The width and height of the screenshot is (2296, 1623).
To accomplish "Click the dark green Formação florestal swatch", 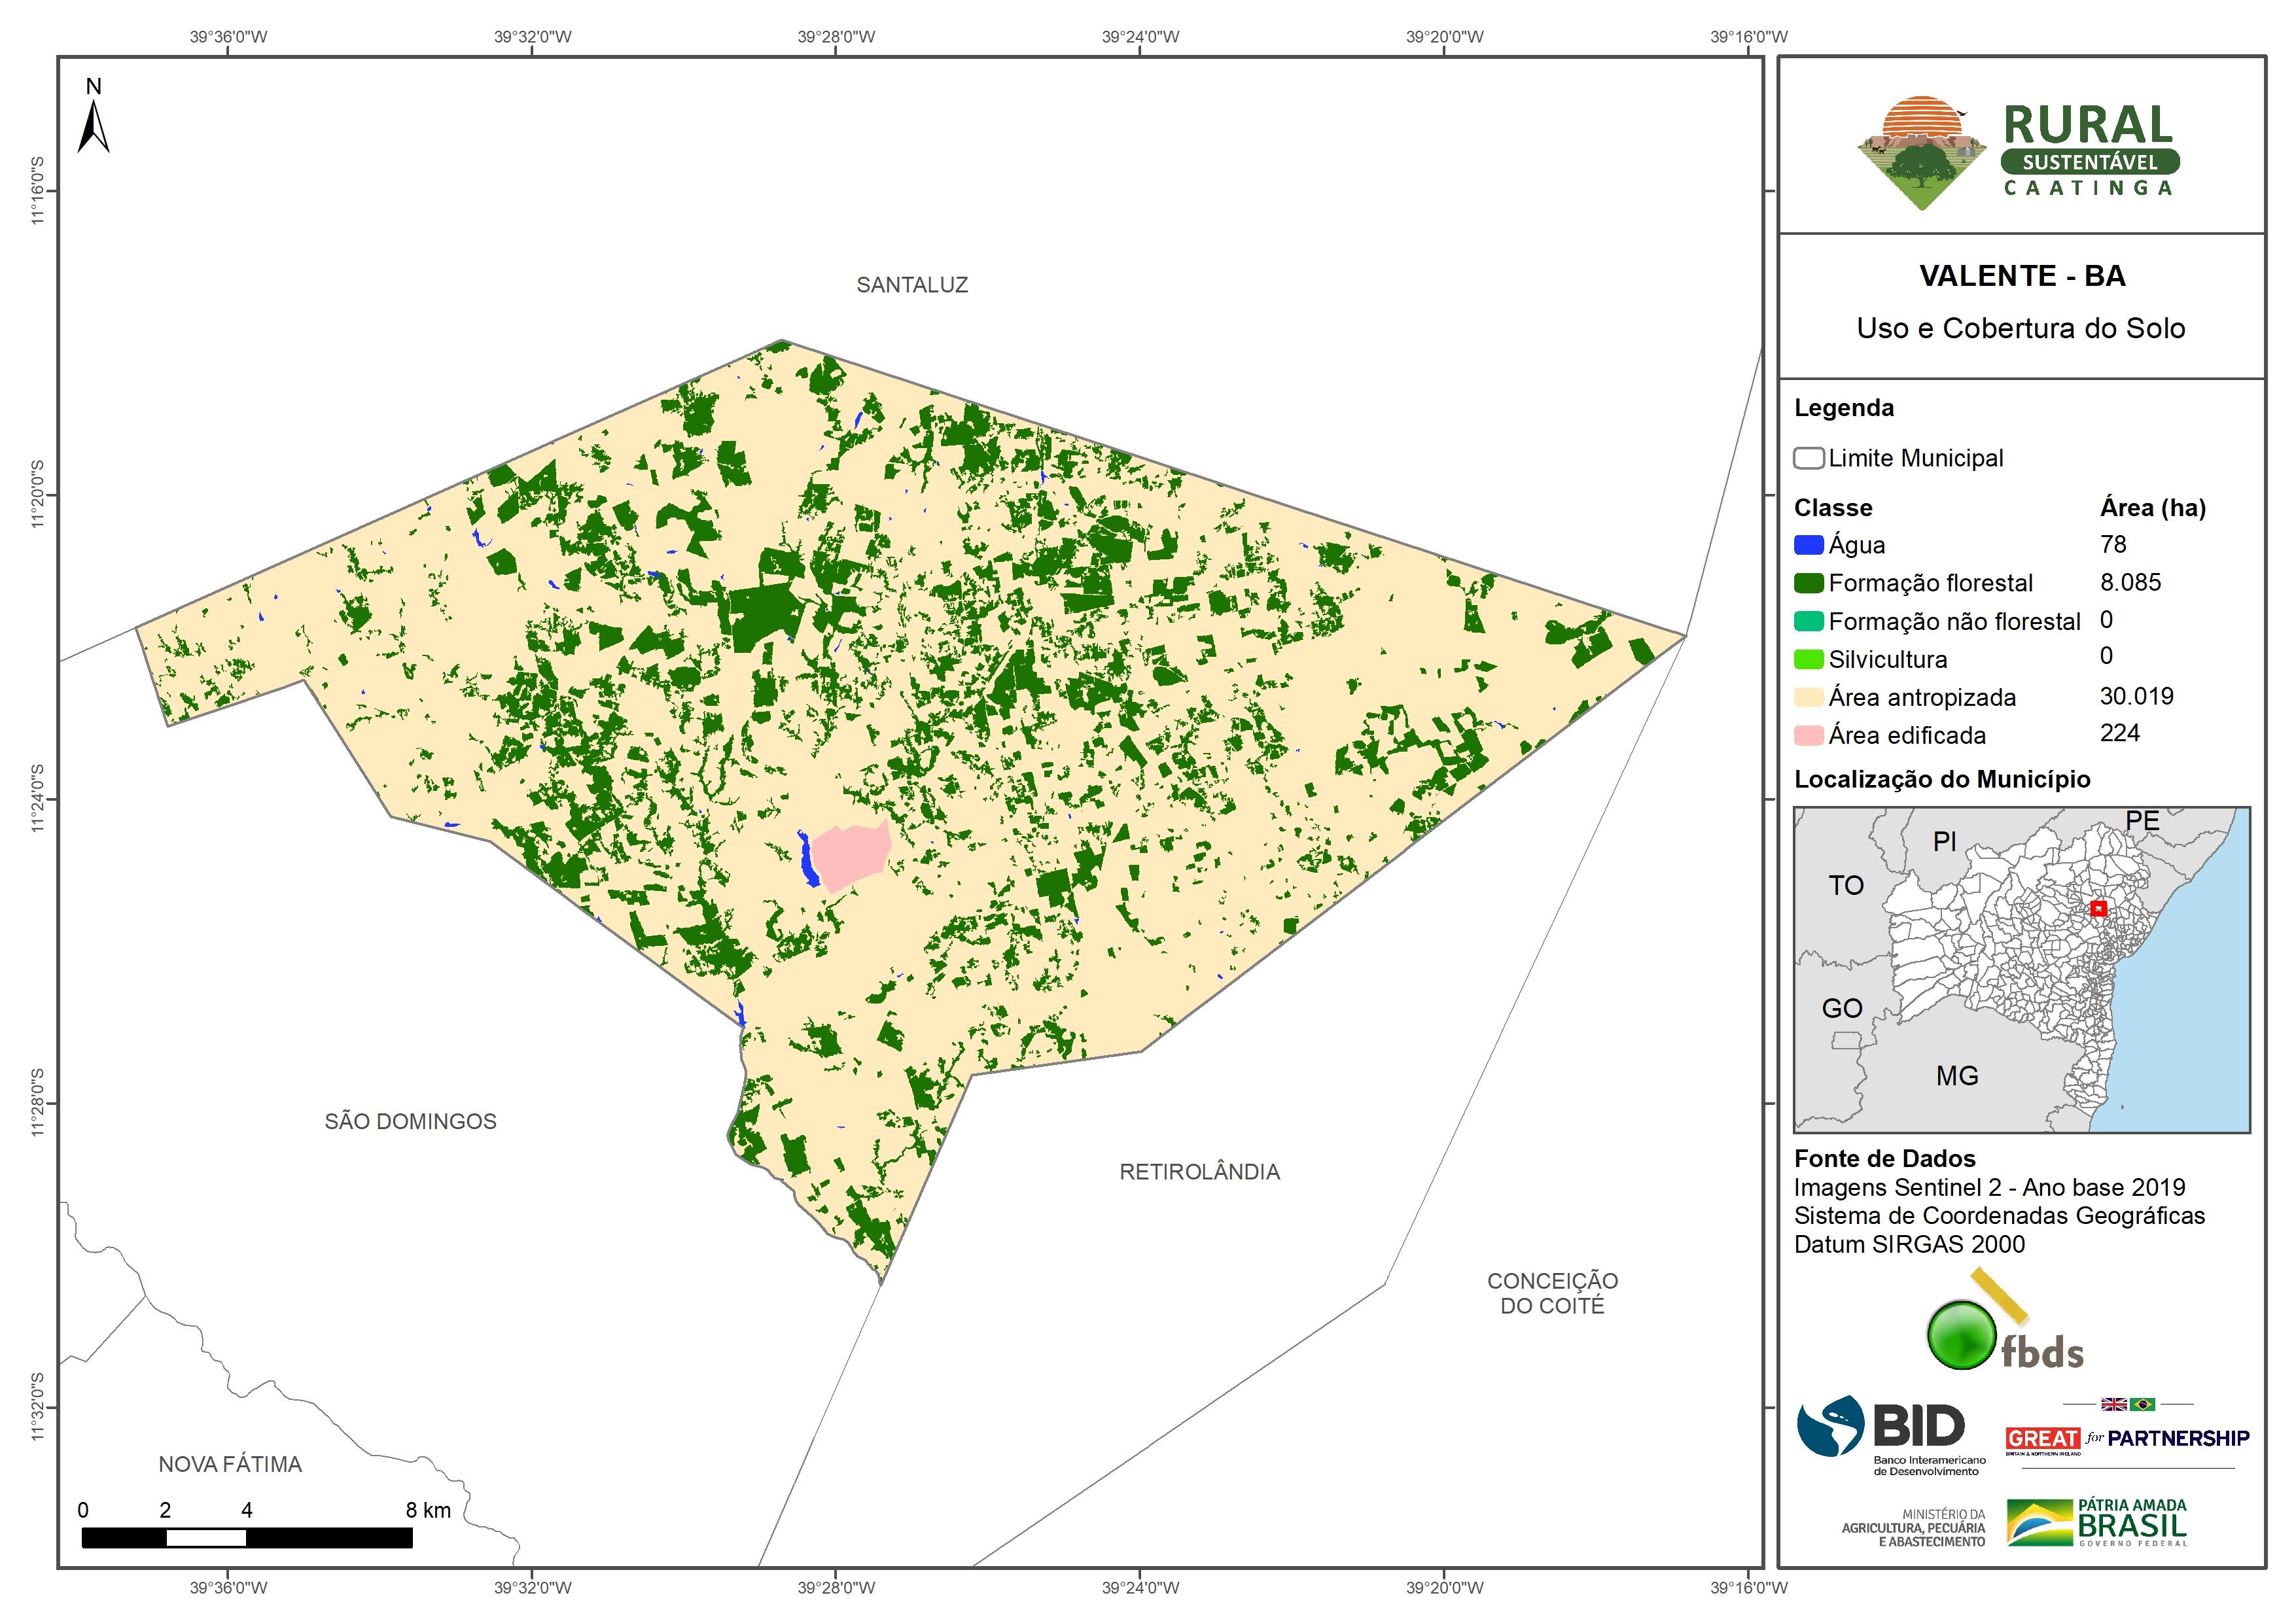I will pos(1808,583).
